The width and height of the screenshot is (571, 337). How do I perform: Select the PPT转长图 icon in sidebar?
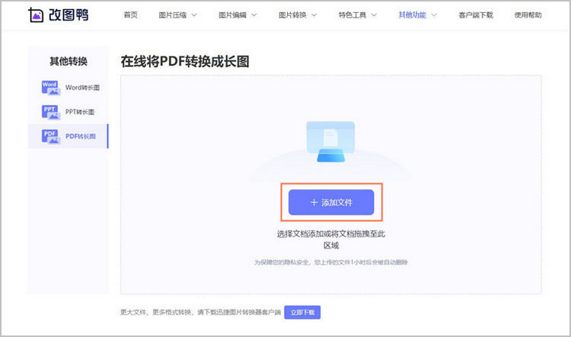coord(51,112)
